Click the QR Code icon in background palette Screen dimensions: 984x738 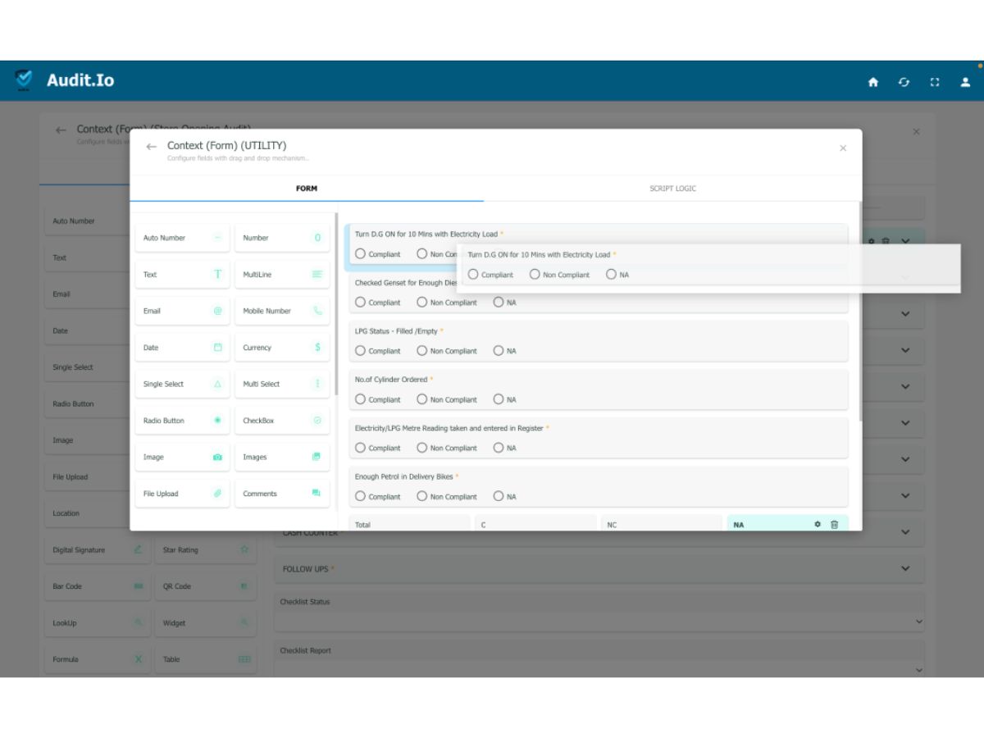click(x=244, y=586)
